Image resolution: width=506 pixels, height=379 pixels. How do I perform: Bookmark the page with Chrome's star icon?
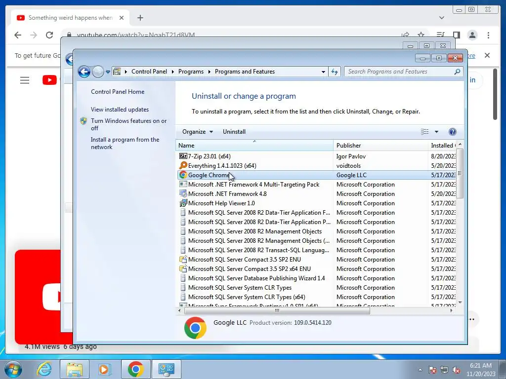421,35
